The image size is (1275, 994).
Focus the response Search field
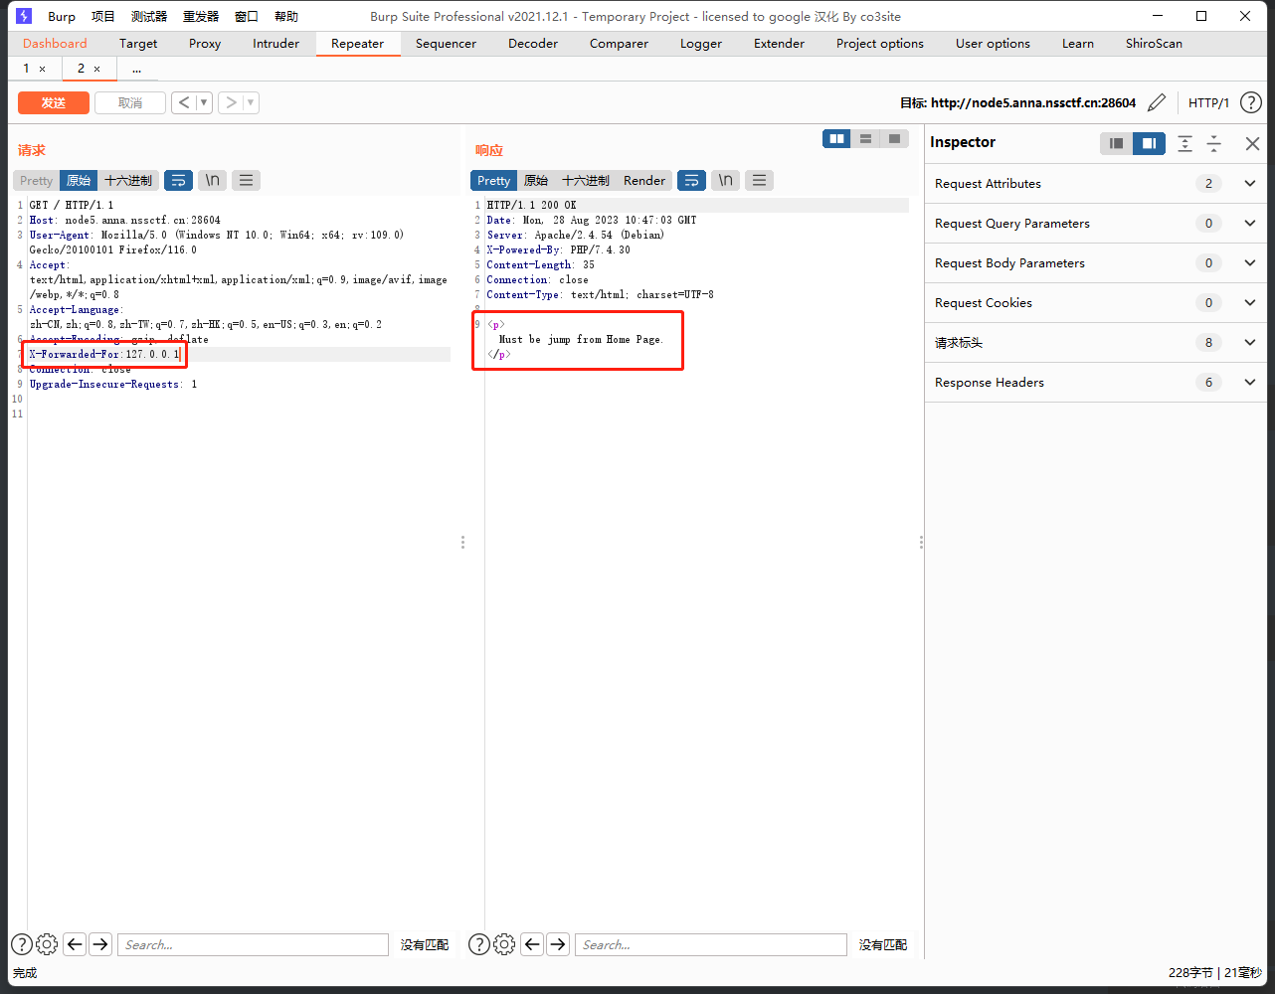point(711,944)
